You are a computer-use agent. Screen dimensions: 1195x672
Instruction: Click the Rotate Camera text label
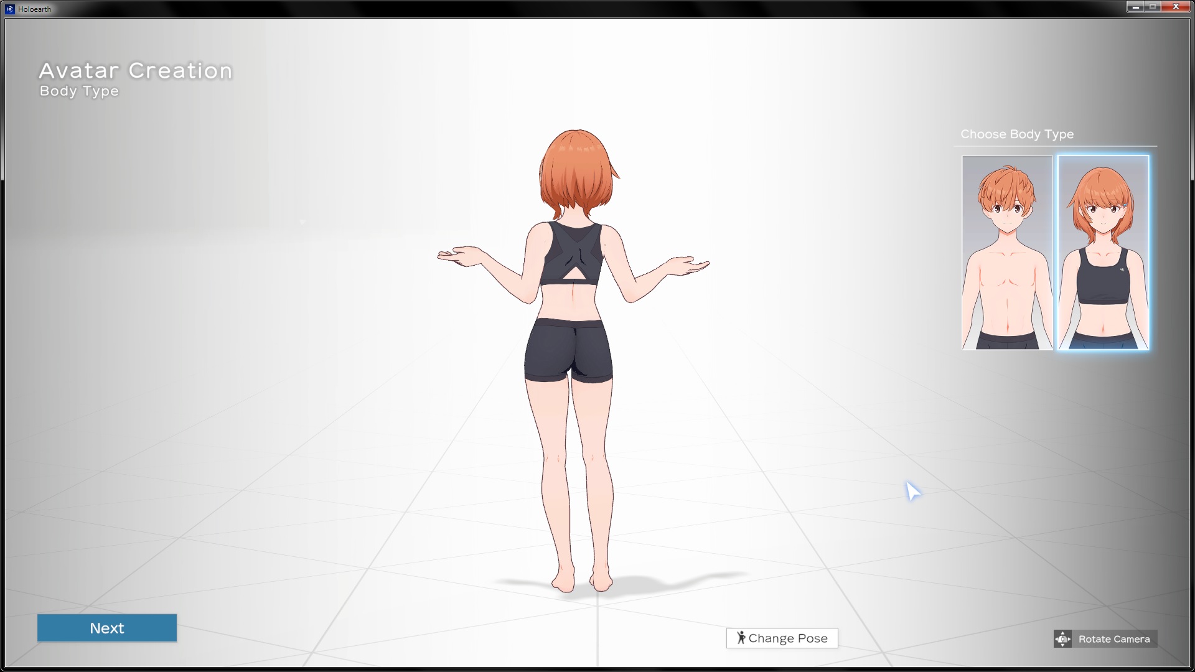point(1114,639)
